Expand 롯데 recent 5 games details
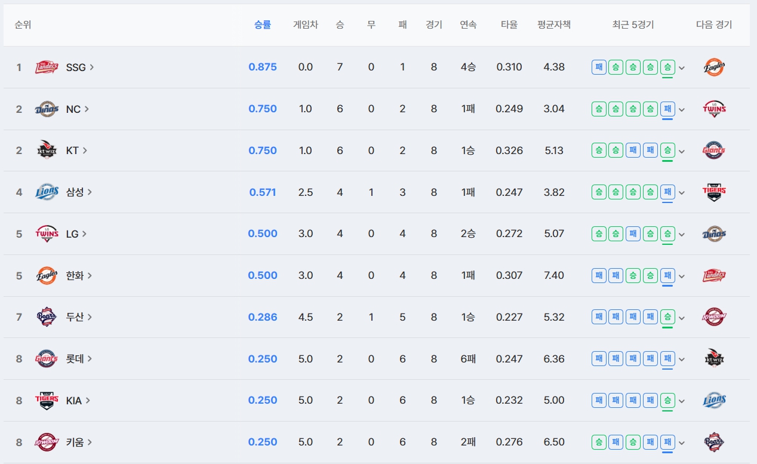757x464 pixels. [x=682, y=359]
